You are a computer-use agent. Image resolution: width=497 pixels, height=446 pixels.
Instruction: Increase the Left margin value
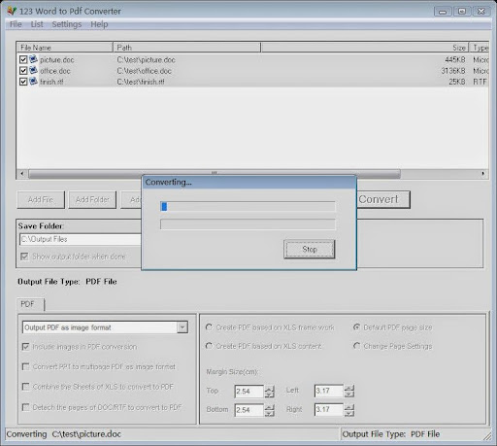pyautogui.click(x=349, y=388)
